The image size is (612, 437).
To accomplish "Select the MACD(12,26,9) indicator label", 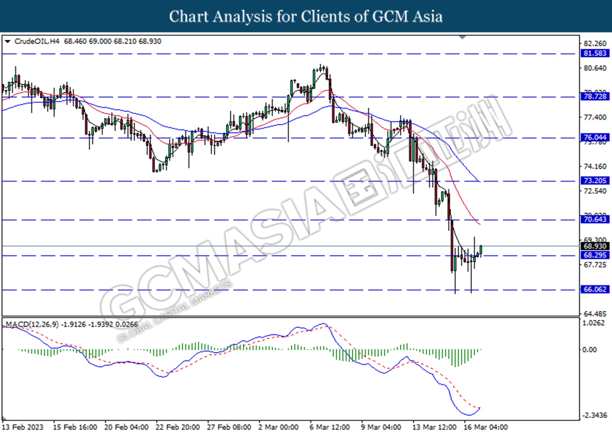I will 32,324.
